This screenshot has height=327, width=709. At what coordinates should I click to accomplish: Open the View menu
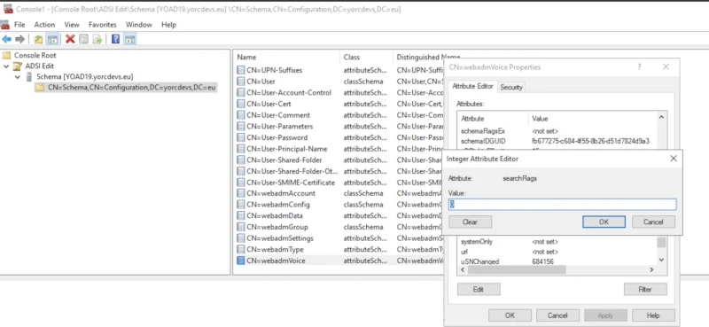click(72, 25)
